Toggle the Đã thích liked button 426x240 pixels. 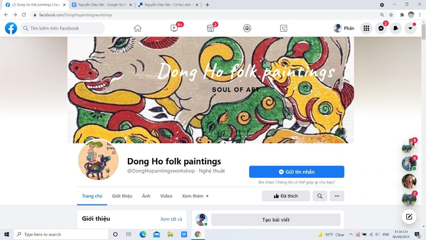(286, 196)
